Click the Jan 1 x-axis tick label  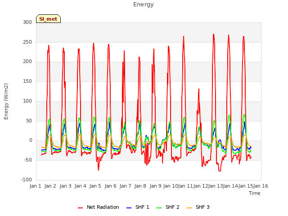pyautogui.click(x=35, y=186)
